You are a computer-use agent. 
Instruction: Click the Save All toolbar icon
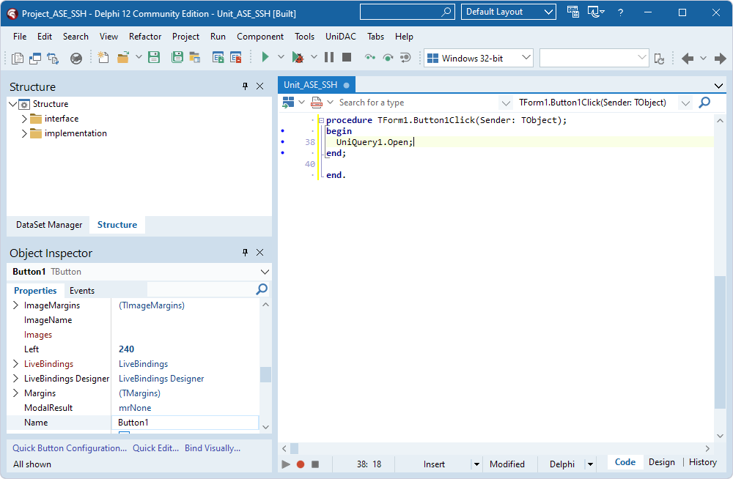(x=177, y=57)
